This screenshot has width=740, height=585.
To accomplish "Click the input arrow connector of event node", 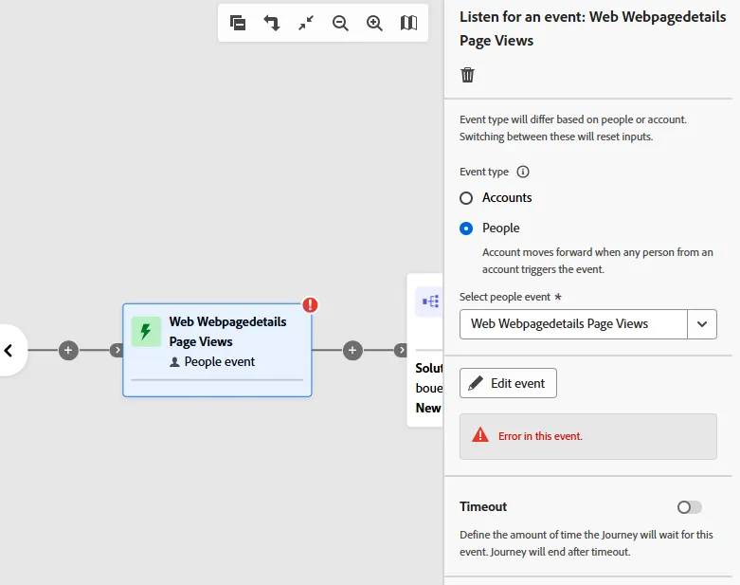I will point(117,351).
